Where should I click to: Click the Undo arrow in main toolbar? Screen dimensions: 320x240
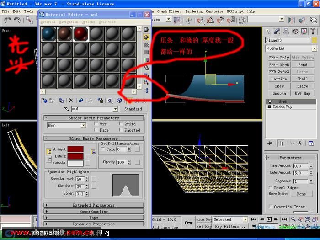click(8, 20)
